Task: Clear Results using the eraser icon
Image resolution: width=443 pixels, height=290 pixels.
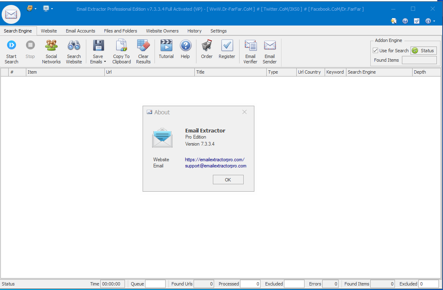Action: tap(143, 46)
